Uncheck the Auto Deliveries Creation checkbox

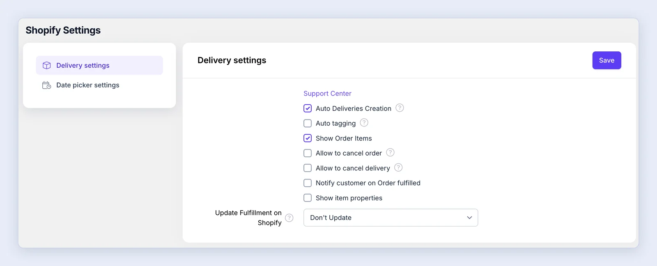click(x=308, y=108)
